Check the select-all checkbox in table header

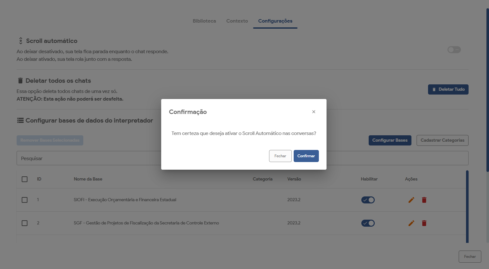(x=25, y=179)
